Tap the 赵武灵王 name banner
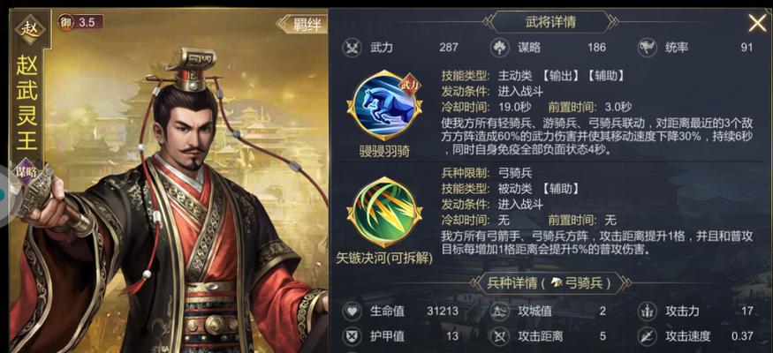The height and width of the screenshot is (353, 773). coord(27,103)
